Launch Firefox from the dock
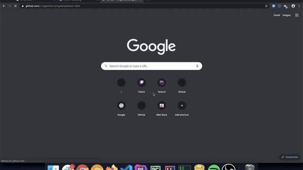The image size is (303, 170). click(112, 167)
